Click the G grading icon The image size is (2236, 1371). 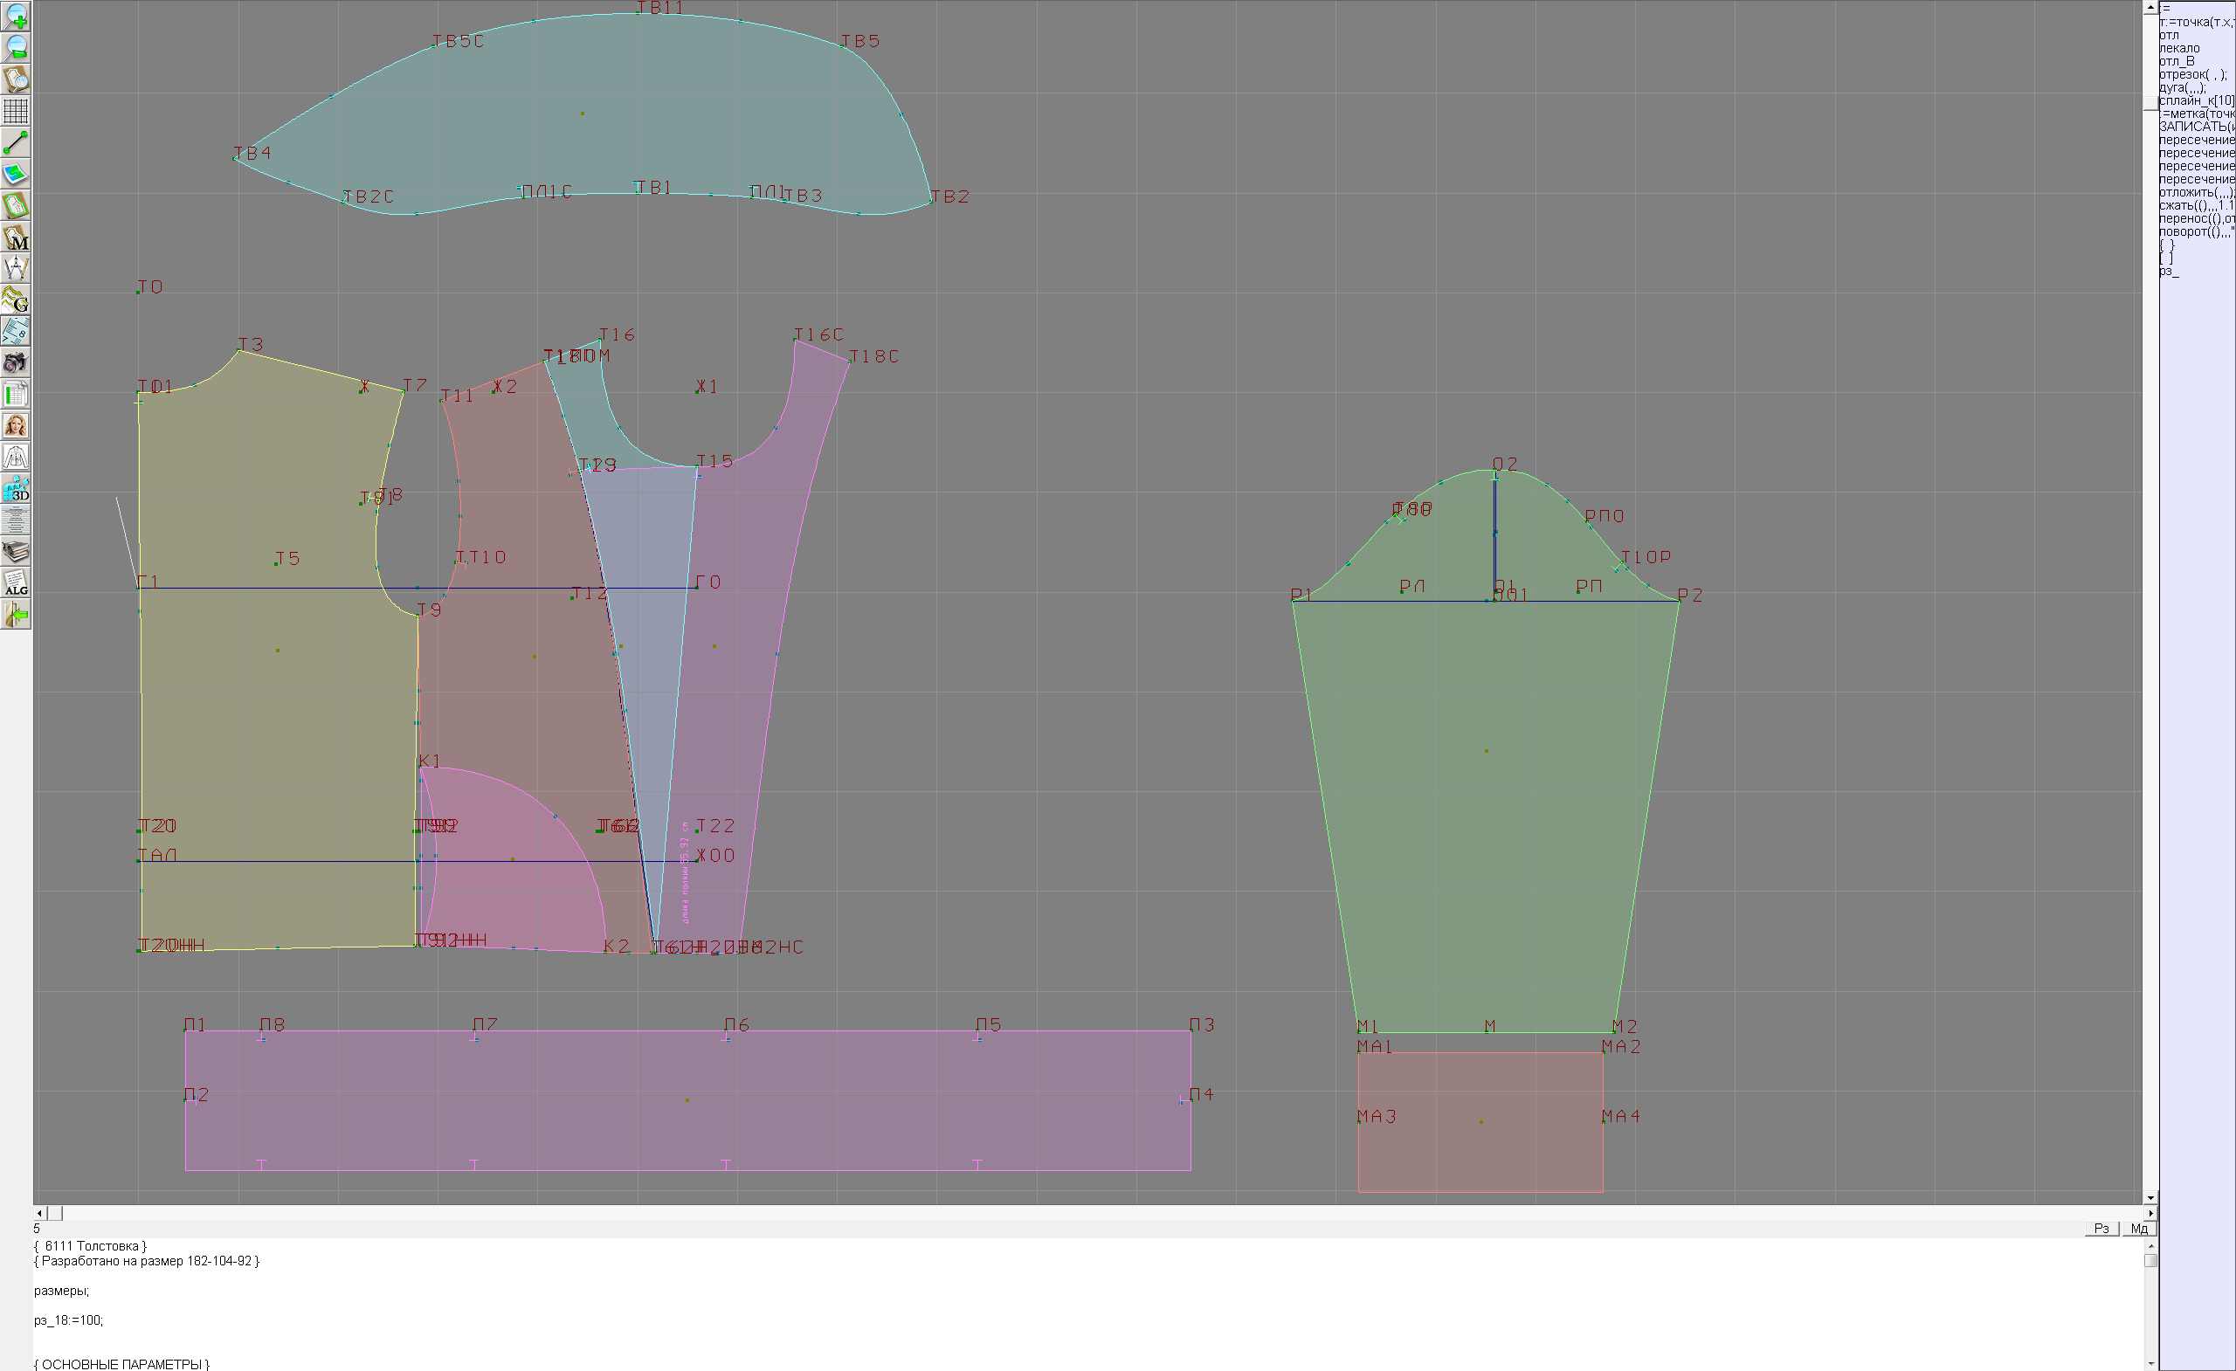(16, 300)
